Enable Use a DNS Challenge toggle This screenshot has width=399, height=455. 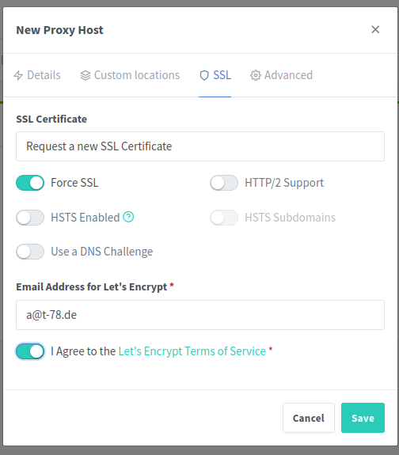[x=30, y=252]
